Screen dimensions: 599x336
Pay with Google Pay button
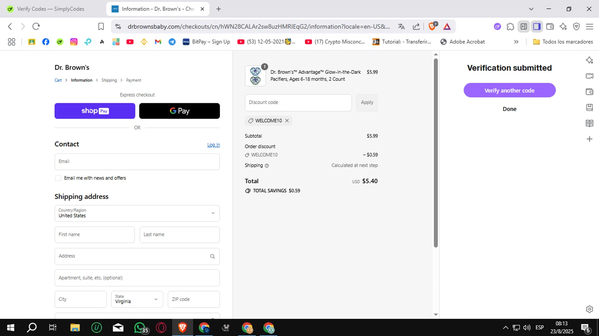click(x=179, y=111)
